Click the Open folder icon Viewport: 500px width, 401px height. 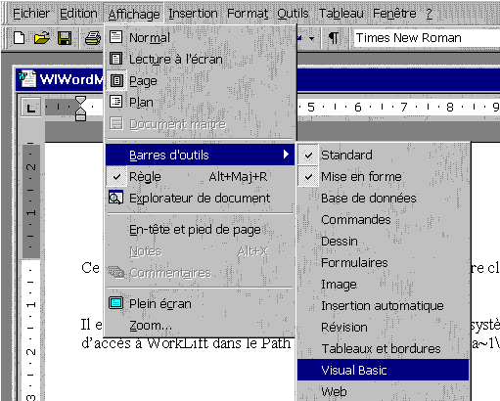[x=42, y=38]
